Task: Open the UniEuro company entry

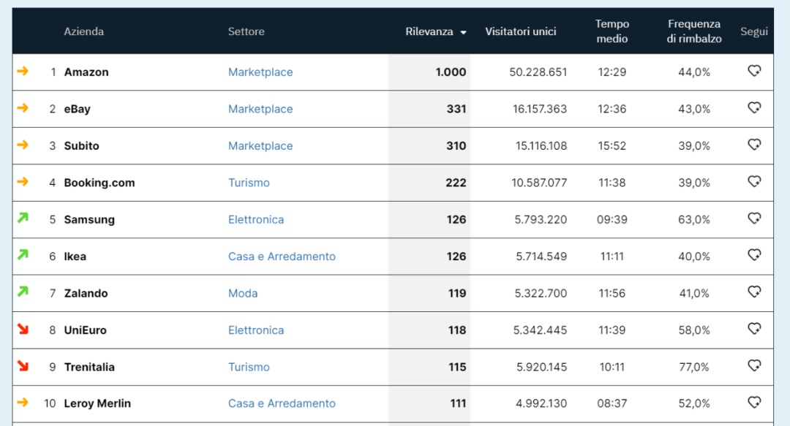Action: click(x=85, y=330)
